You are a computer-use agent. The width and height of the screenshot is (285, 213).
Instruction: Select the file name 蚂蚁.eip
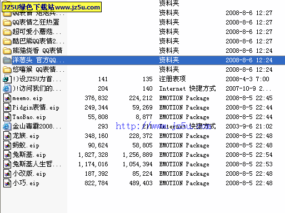click(26, 145)
